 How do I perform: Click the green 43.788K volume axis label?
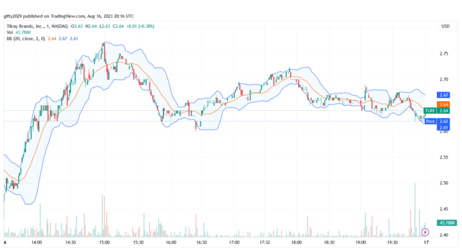[x=447, y=223]
